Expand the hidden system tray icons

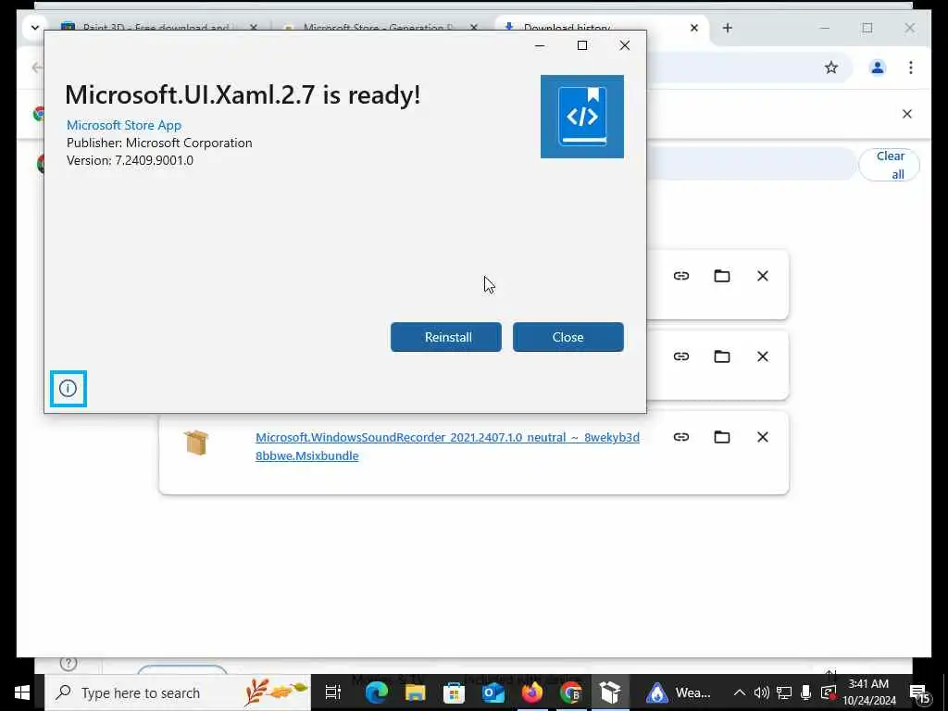tap(740, 692)
